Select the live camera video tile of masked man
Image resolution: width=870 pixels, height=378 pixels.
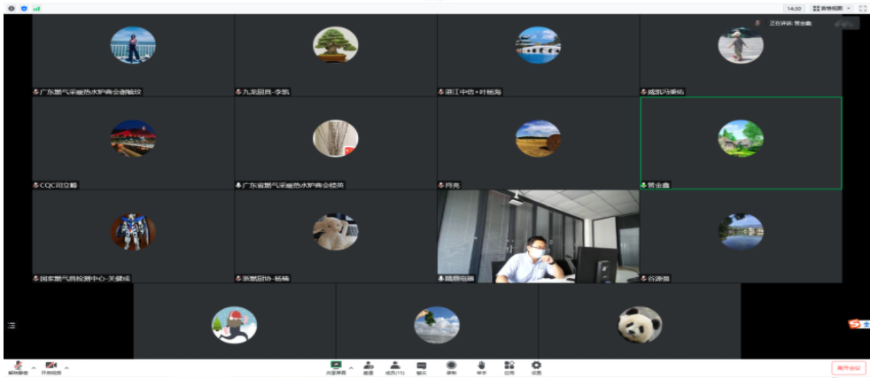(x=538, y=235)
